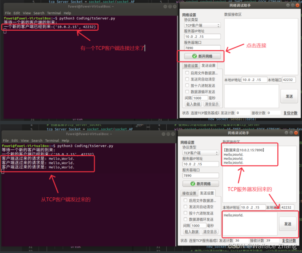The height and width of the screenshot is (253, 302).
Task: Enable 按十六进制发送 checkbox in upper 网络调试助手
Action: (x=187, y=85)
